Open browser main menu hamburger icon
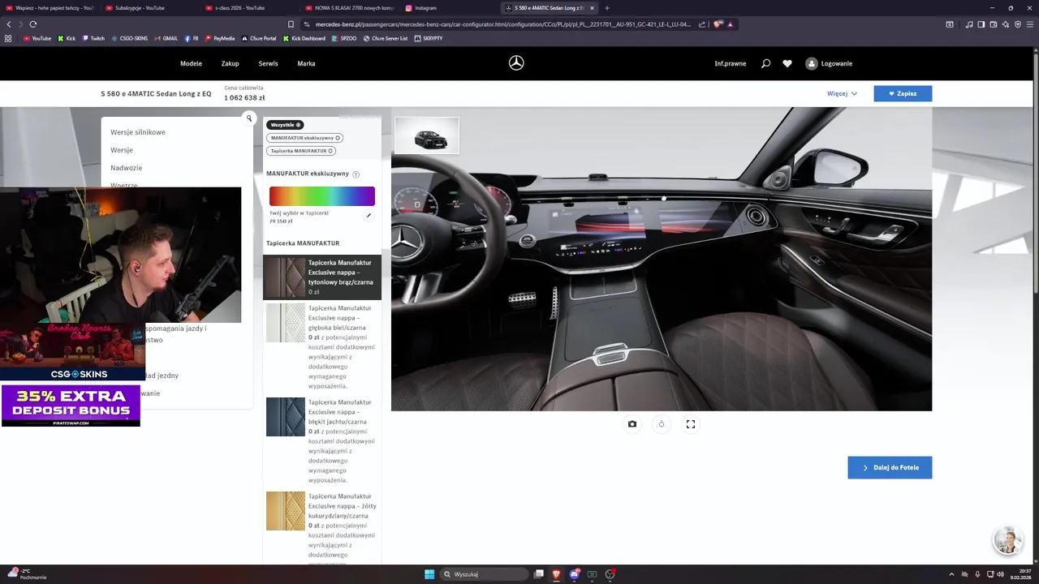 click(1029, 24)
